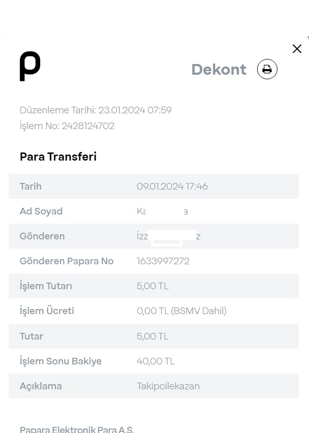Click the Düzenleme Tarihi line

(x=96, y=110)
